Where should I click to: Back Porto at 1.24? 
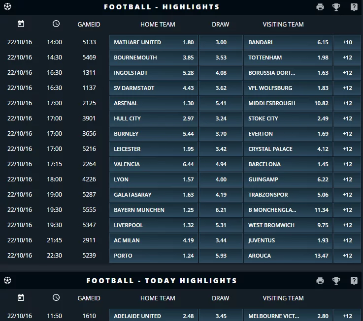point(154,256)
